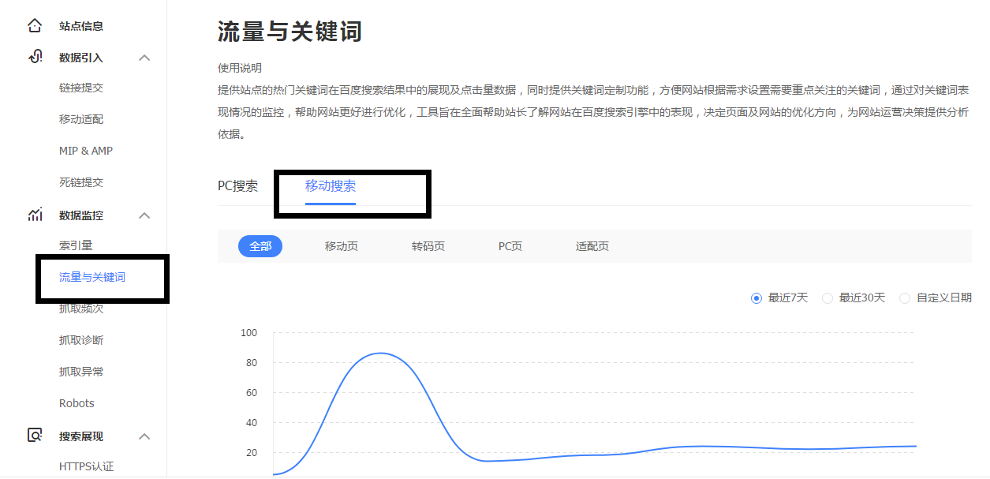Collapse the 数据监控 section chevron
The height and width of the screenshot is (479, 990).
(144, 215)
